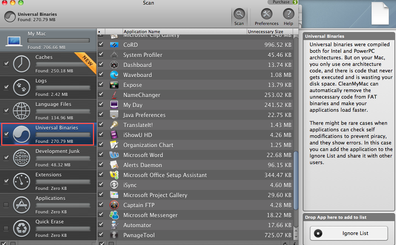Toggle the Logs category checkbox

point(6,87)
